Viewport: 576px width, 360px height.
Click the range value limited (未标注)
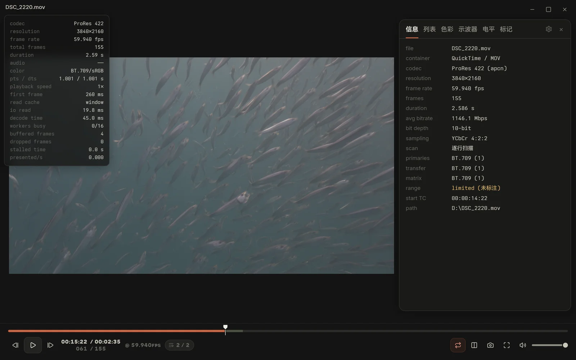click(476, 188)
